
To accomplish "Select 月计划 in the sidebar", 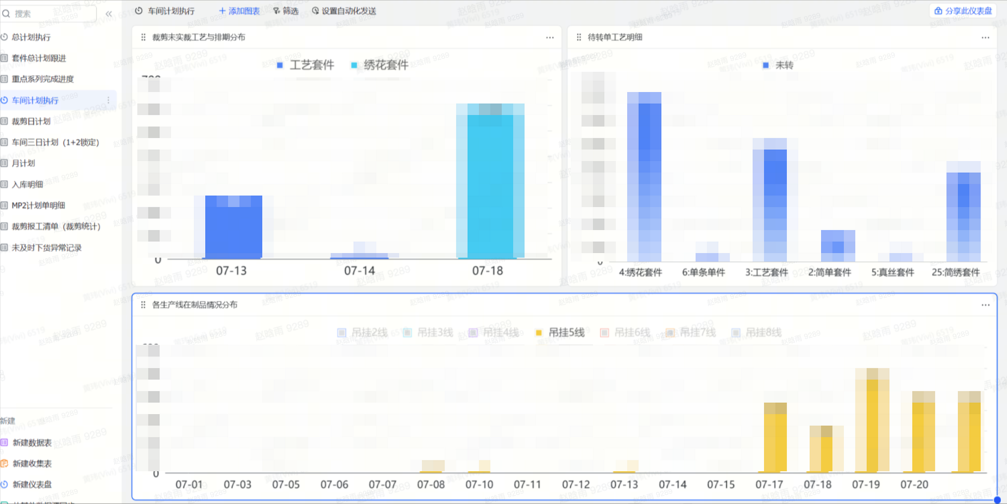I will click(x=23, y=163).
